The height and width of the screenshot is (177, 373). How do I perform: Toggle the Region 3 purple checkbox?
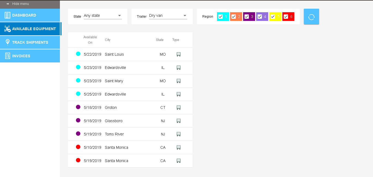point(247,17)
